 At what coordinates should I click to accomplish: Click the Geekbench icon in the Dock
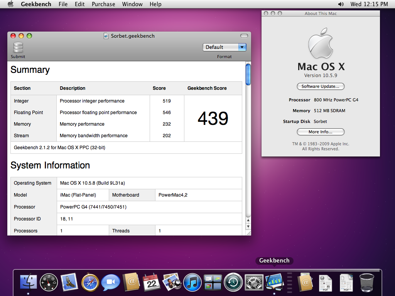274,282
